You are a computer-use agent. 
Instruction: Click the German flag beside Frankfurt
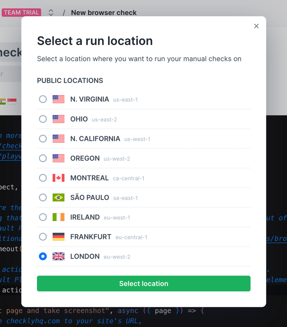click(x=58, y=237)
